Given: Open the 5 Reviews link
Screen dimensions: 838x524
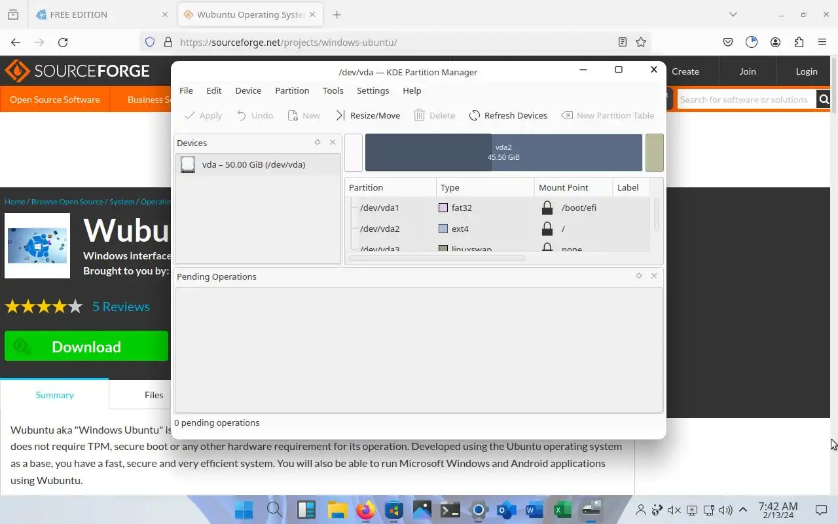Looking at the screenshot, I should coord(120,307).
